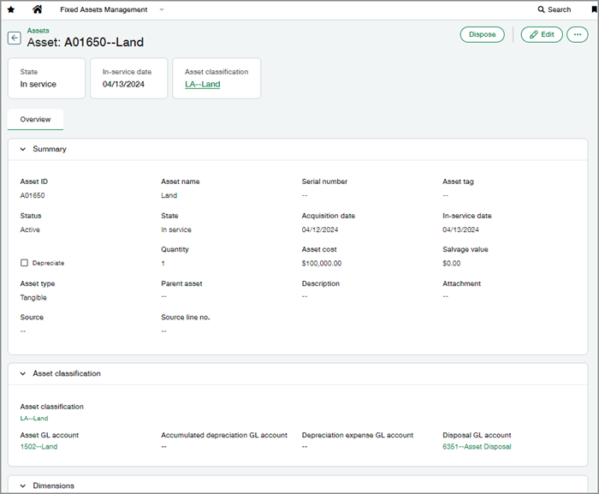Click the Edit button

(542, 34)
